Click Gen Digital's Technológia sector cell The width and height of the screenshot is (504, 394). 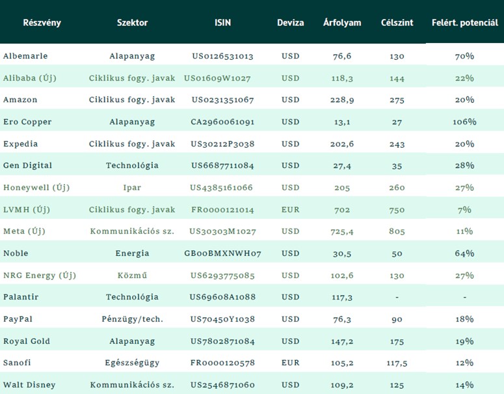coord(132,165)
